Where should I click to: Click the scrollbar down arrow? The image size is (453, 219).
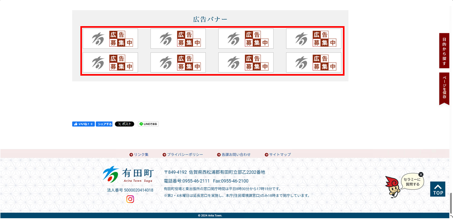click(451, 216)
